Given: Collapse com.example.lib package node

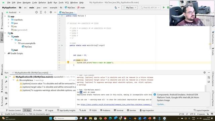Looking at the screenshot, I should tap(15, 43).
